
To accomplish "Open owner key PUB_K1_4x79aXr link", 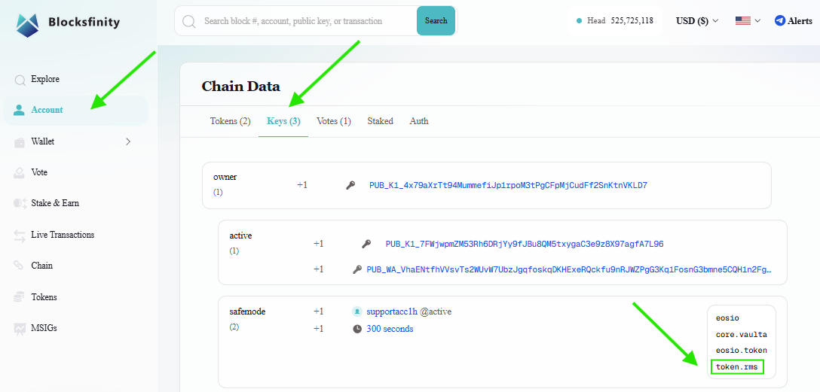I will (508, 185).
